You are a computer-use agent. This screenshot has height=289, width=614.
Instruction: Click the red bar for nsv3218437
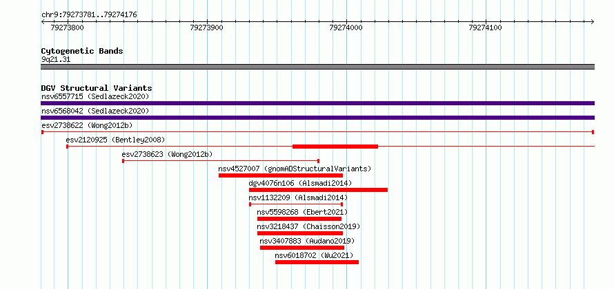click(300, 233)
